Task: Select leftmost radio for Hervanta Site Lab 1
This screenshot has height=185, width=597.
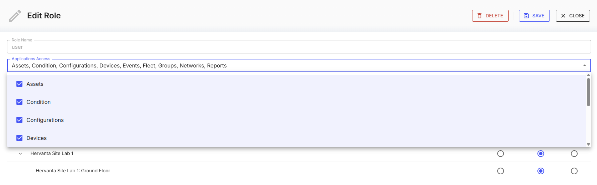Action: coord(501,154)
